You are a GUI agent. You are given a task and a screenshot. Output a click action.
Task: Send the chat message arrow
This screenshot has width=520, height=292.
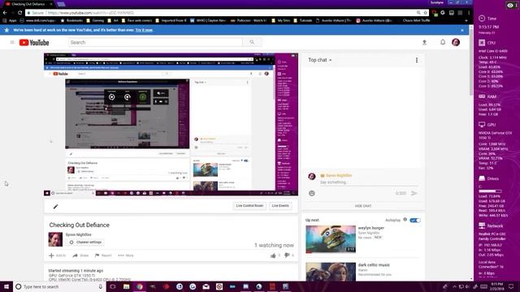(414, 193)
